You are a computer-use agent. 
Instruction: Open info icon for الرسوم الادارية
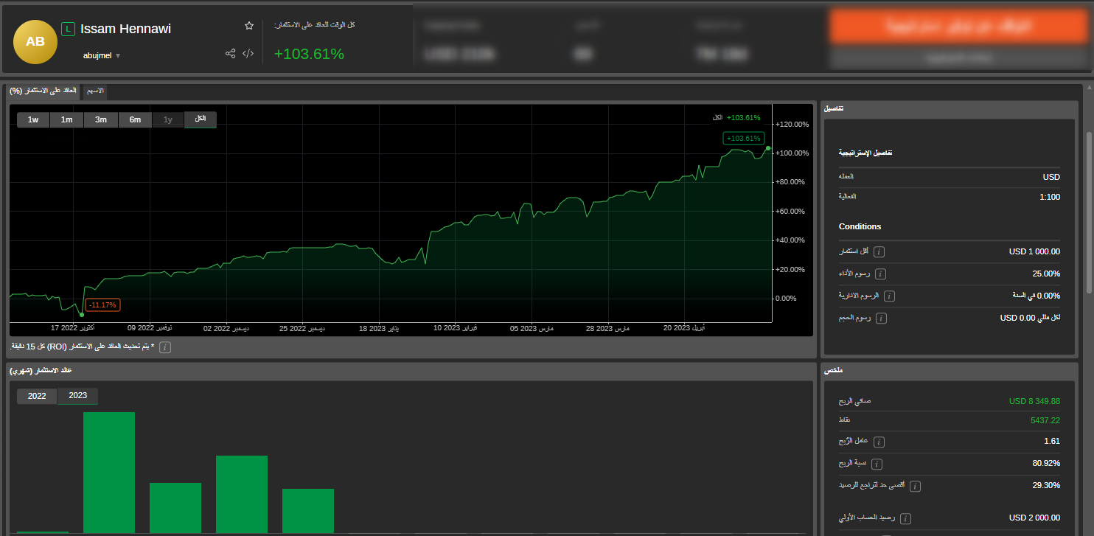click(x=889, y=296)
